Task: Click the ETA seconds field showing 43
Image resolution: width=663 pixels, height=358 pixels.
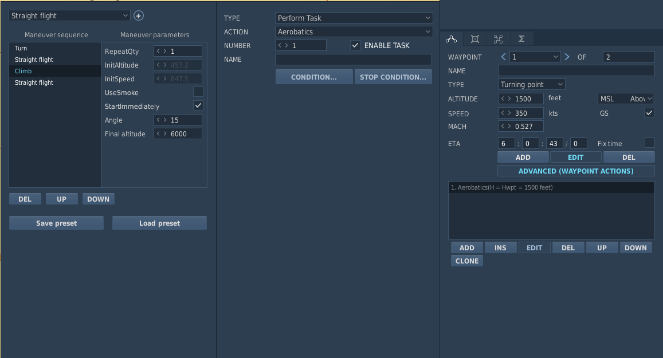Action: click(x=554, y=143)
